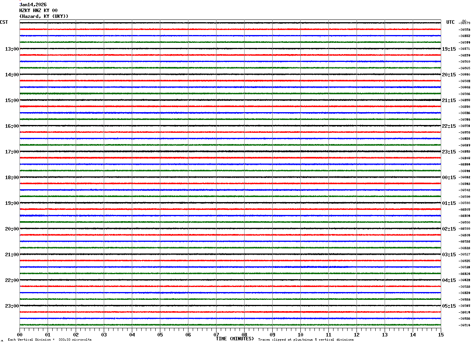Screen dimensions: 472x345
Task: Click minute tick label 06 on time axis
Action: 188,334
